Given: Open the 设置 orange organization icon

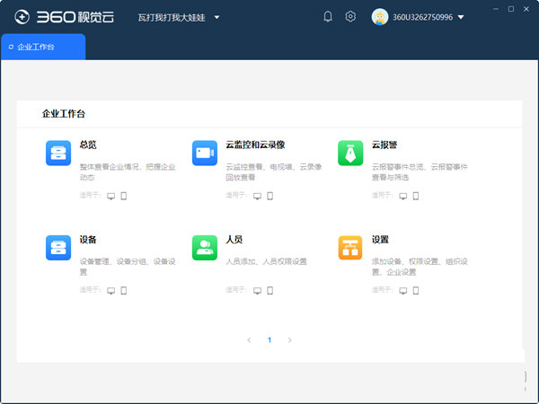Looking at the screenshot, I should tap(350, 248).
